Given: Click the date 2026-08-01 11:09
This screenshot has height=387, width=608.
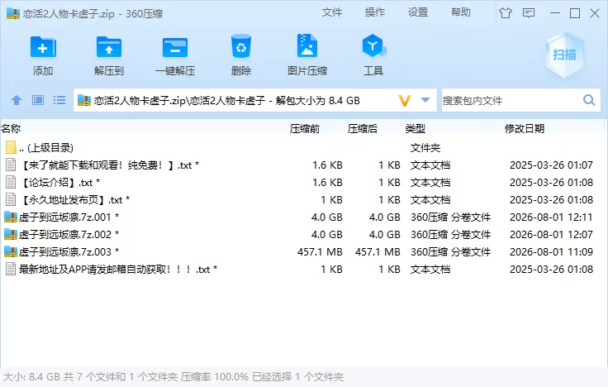Looking at the screenshot, I should (551, 252).
